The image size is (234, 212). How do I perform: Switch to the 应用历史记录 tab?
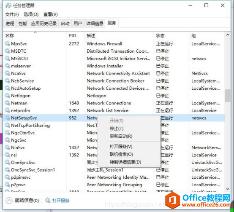pyautogui.click(x=44, y=24)
